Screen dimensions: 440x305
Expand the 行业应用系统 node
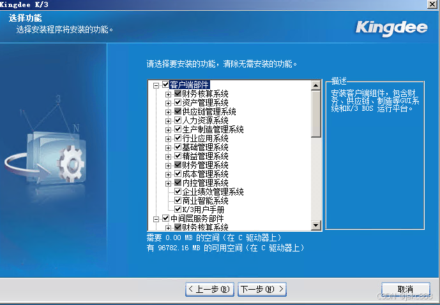click(168, 139)
